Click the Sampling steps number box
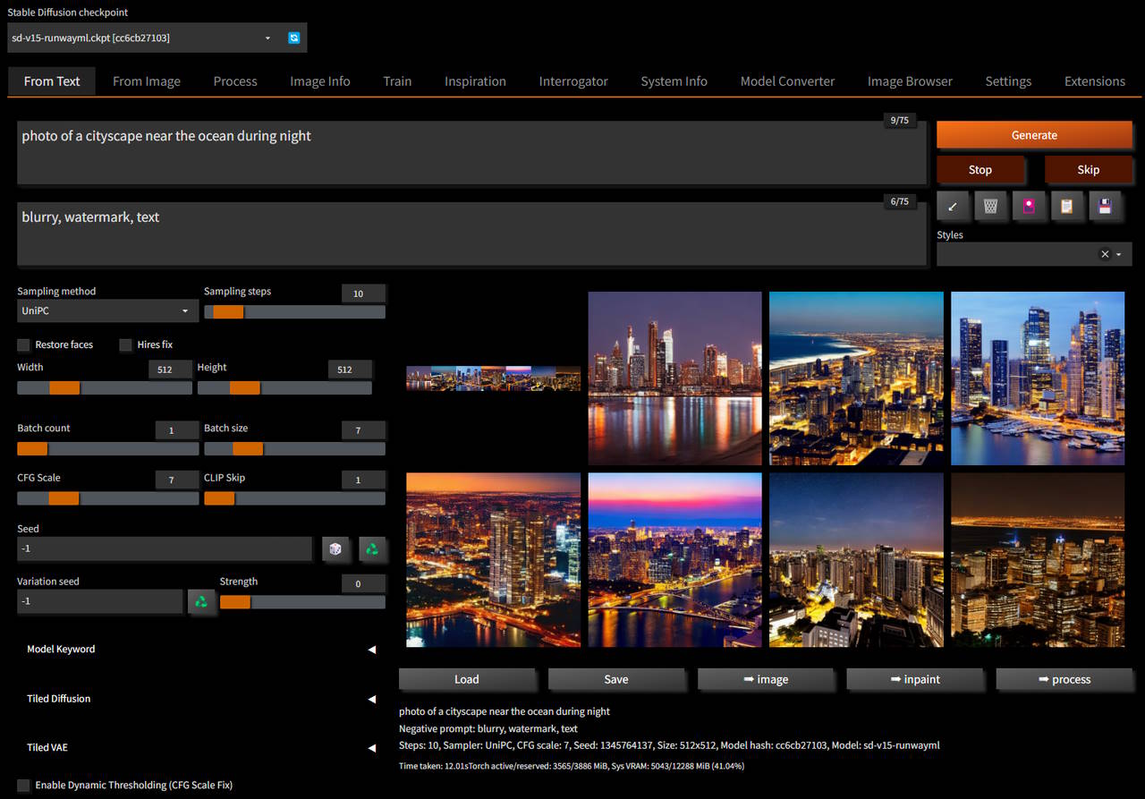 pos(363,293)
